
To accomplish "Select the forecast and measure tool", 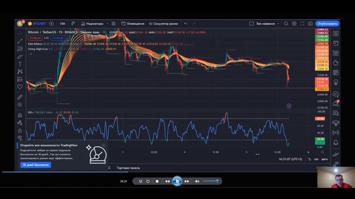I will [20, 79].
